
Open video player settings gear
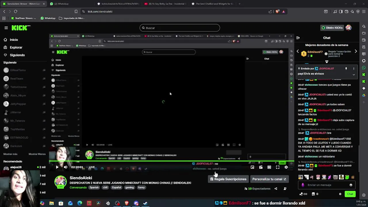tap(286, 167)
